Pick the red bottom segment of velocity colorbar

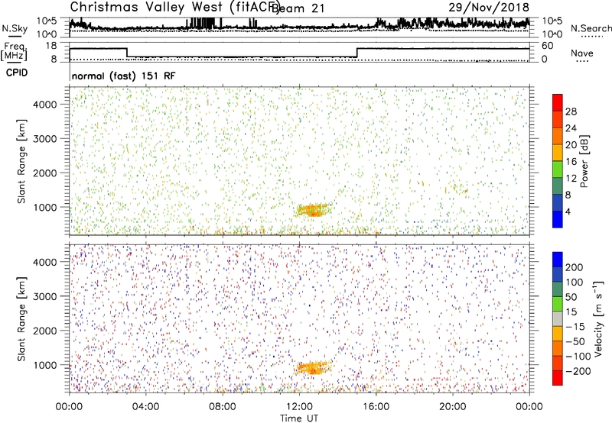pyautogui.click(x=558, y=378)
